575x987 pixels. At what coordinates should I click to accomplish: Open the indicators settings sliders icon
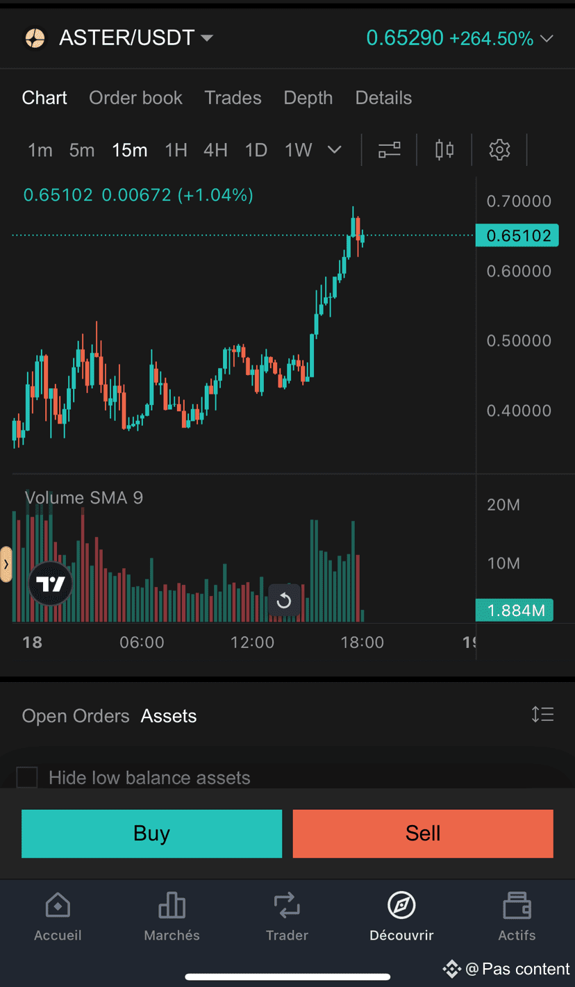(389, 149)
